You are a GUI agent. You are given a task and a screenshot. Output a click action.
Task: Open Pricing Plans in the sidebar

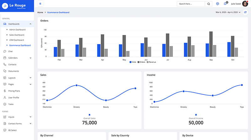[x=14, y=91]
